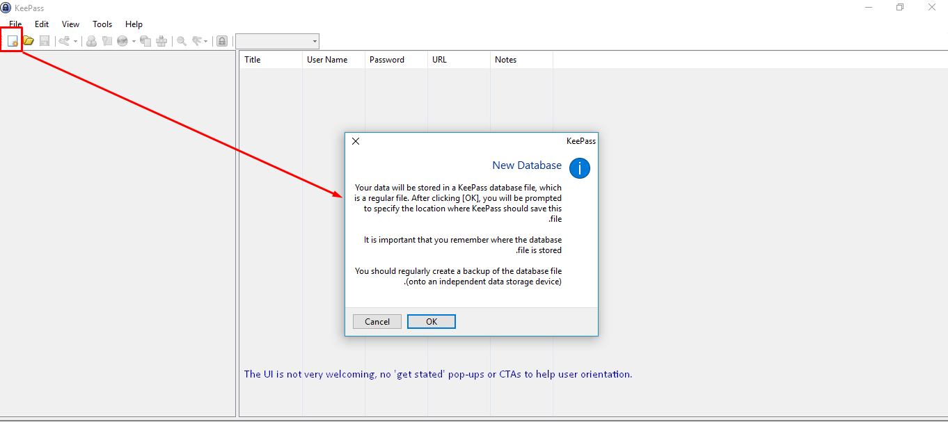Confirm the New Database dialog with OK

point(432,321)
